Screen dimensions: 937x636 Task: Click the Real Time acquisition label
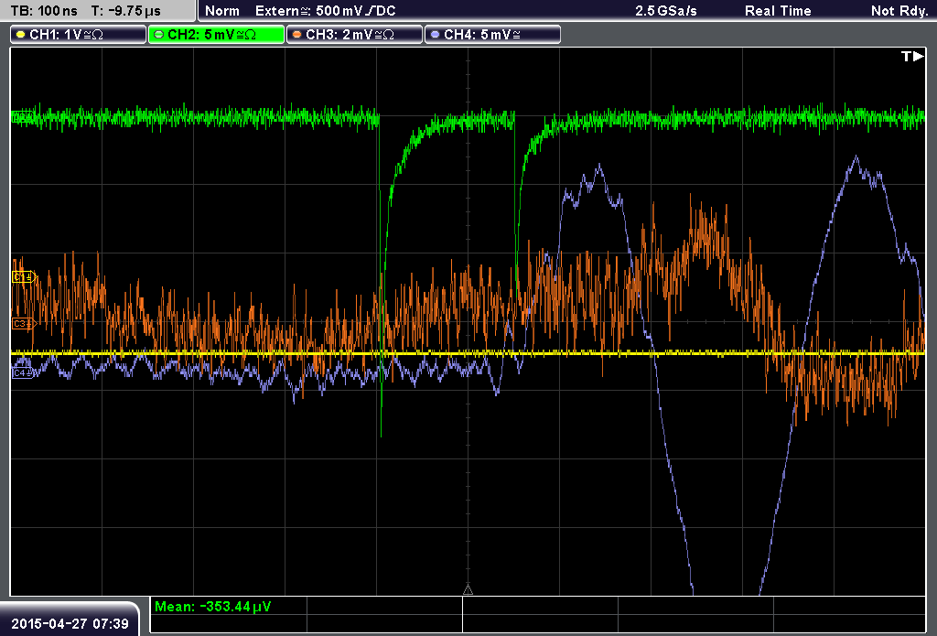click(778, 11)
